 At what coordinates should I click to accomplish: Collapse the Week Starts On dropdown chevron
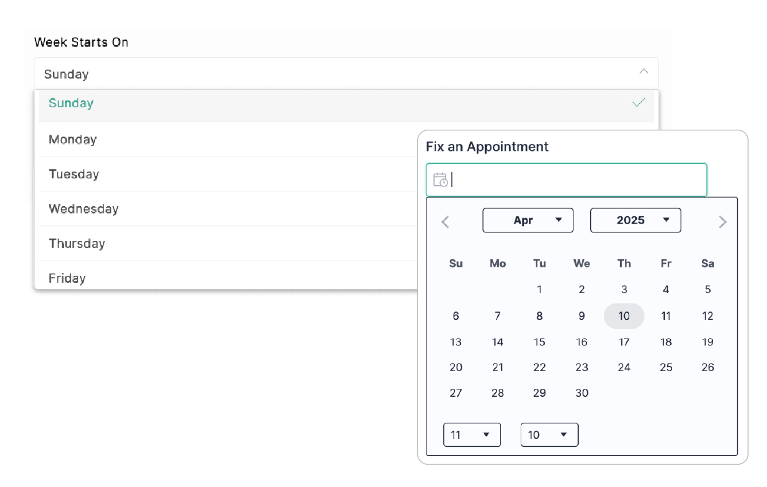(644, 72)
